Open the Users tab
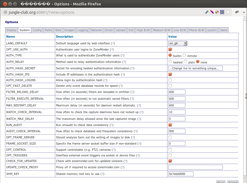The image size is (247, 183). click(x=223, y=30)
